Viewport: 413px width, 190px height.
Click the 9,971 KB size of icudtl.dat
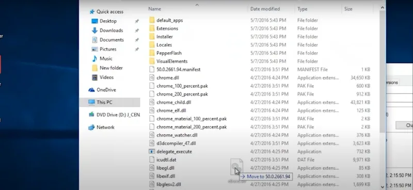pyautogui.click(x=362, y=160)
